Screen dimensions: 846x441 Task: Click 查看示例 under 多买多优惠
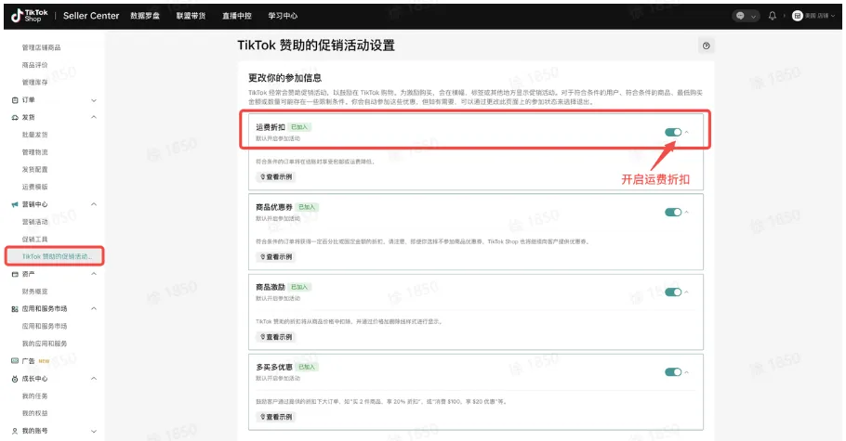tap(276, 417)
